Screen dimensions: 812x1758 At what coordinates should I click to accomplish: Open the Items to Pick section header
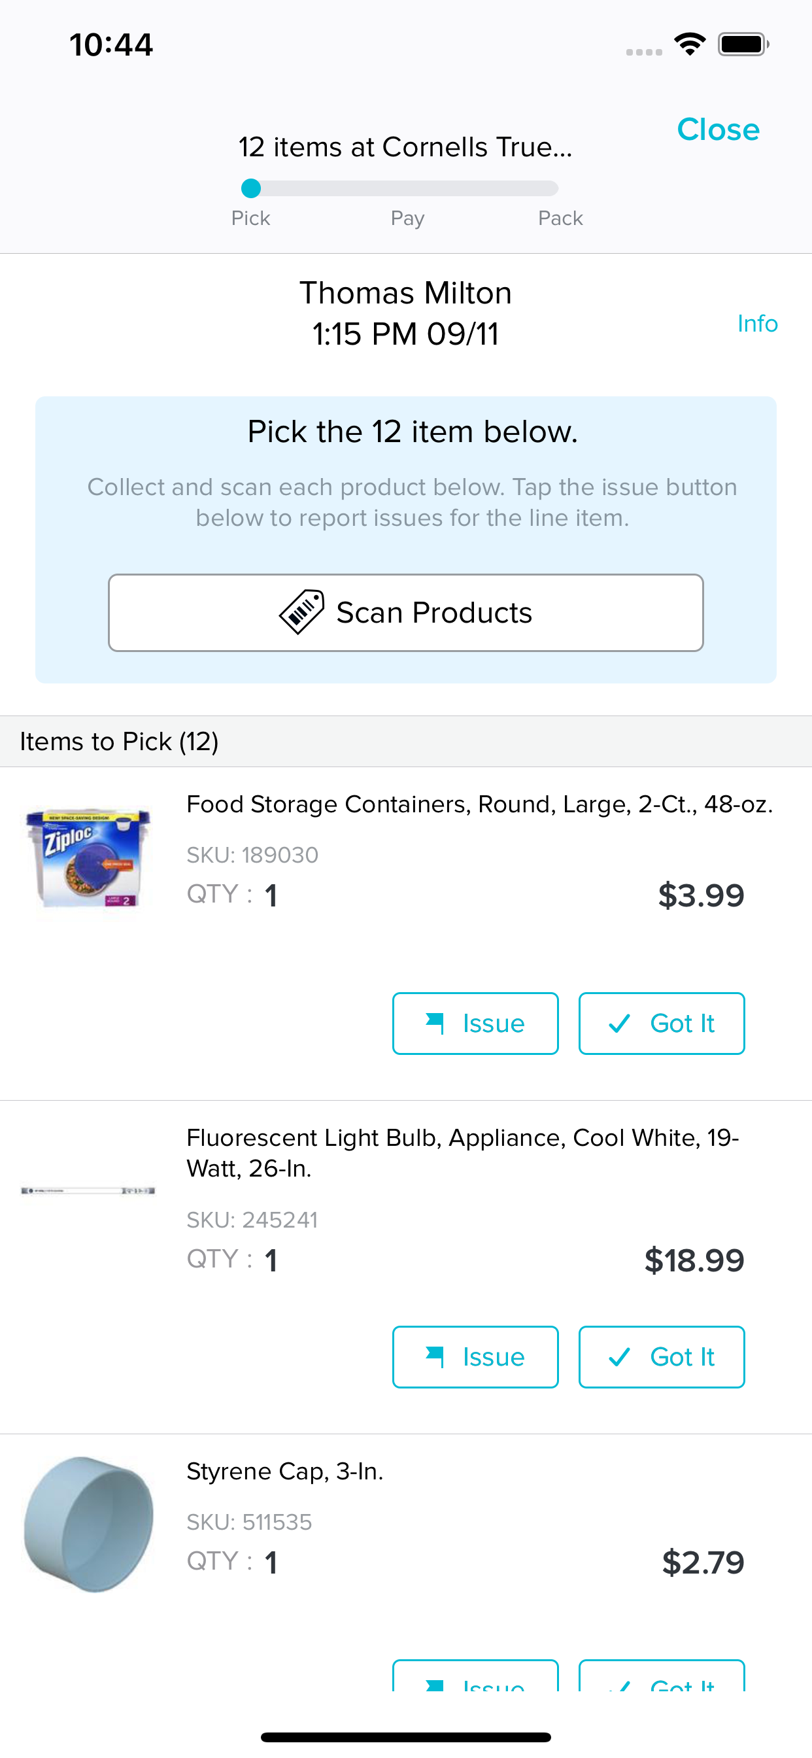(119, 741)
